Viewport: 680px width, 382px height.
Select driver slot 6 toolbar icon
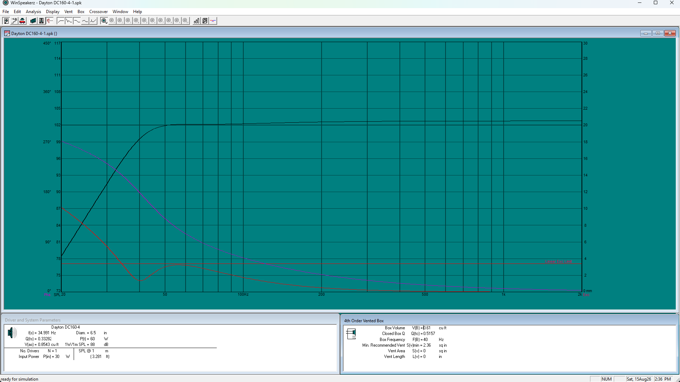coord(153,21)
